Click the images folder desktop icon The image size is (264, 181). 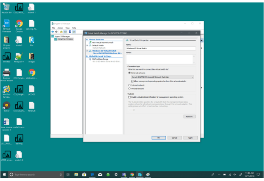pos(32,58)
